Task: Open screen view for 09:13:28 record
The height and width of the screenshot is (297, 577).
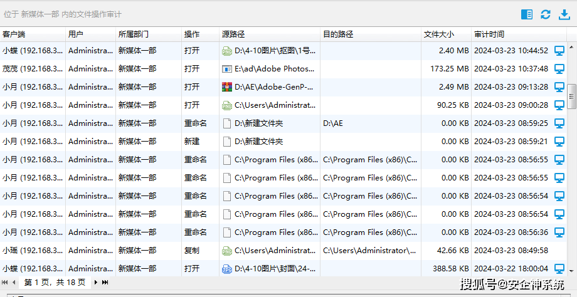Action: [x=559, y=87]
